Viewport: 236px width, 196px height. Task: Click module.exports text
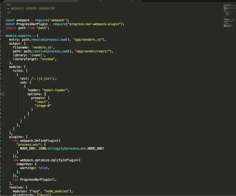point(18,36)
